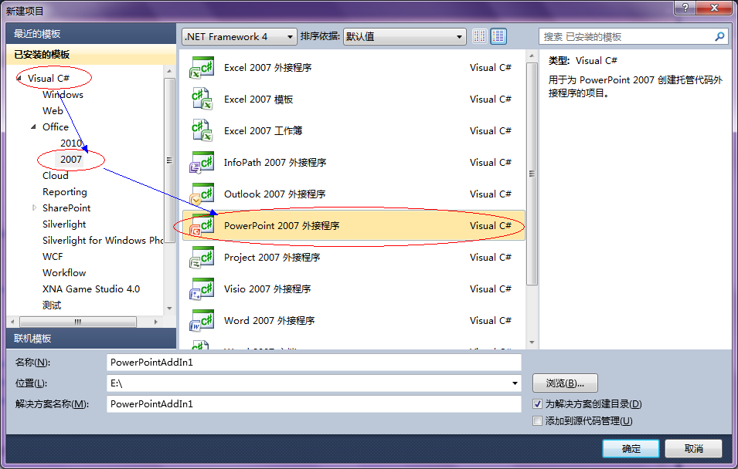Image resolution: width=738 pixels, height=469 pixels.
Task: Collapse the Visual C# tree node
Action: tap(19, 78)
